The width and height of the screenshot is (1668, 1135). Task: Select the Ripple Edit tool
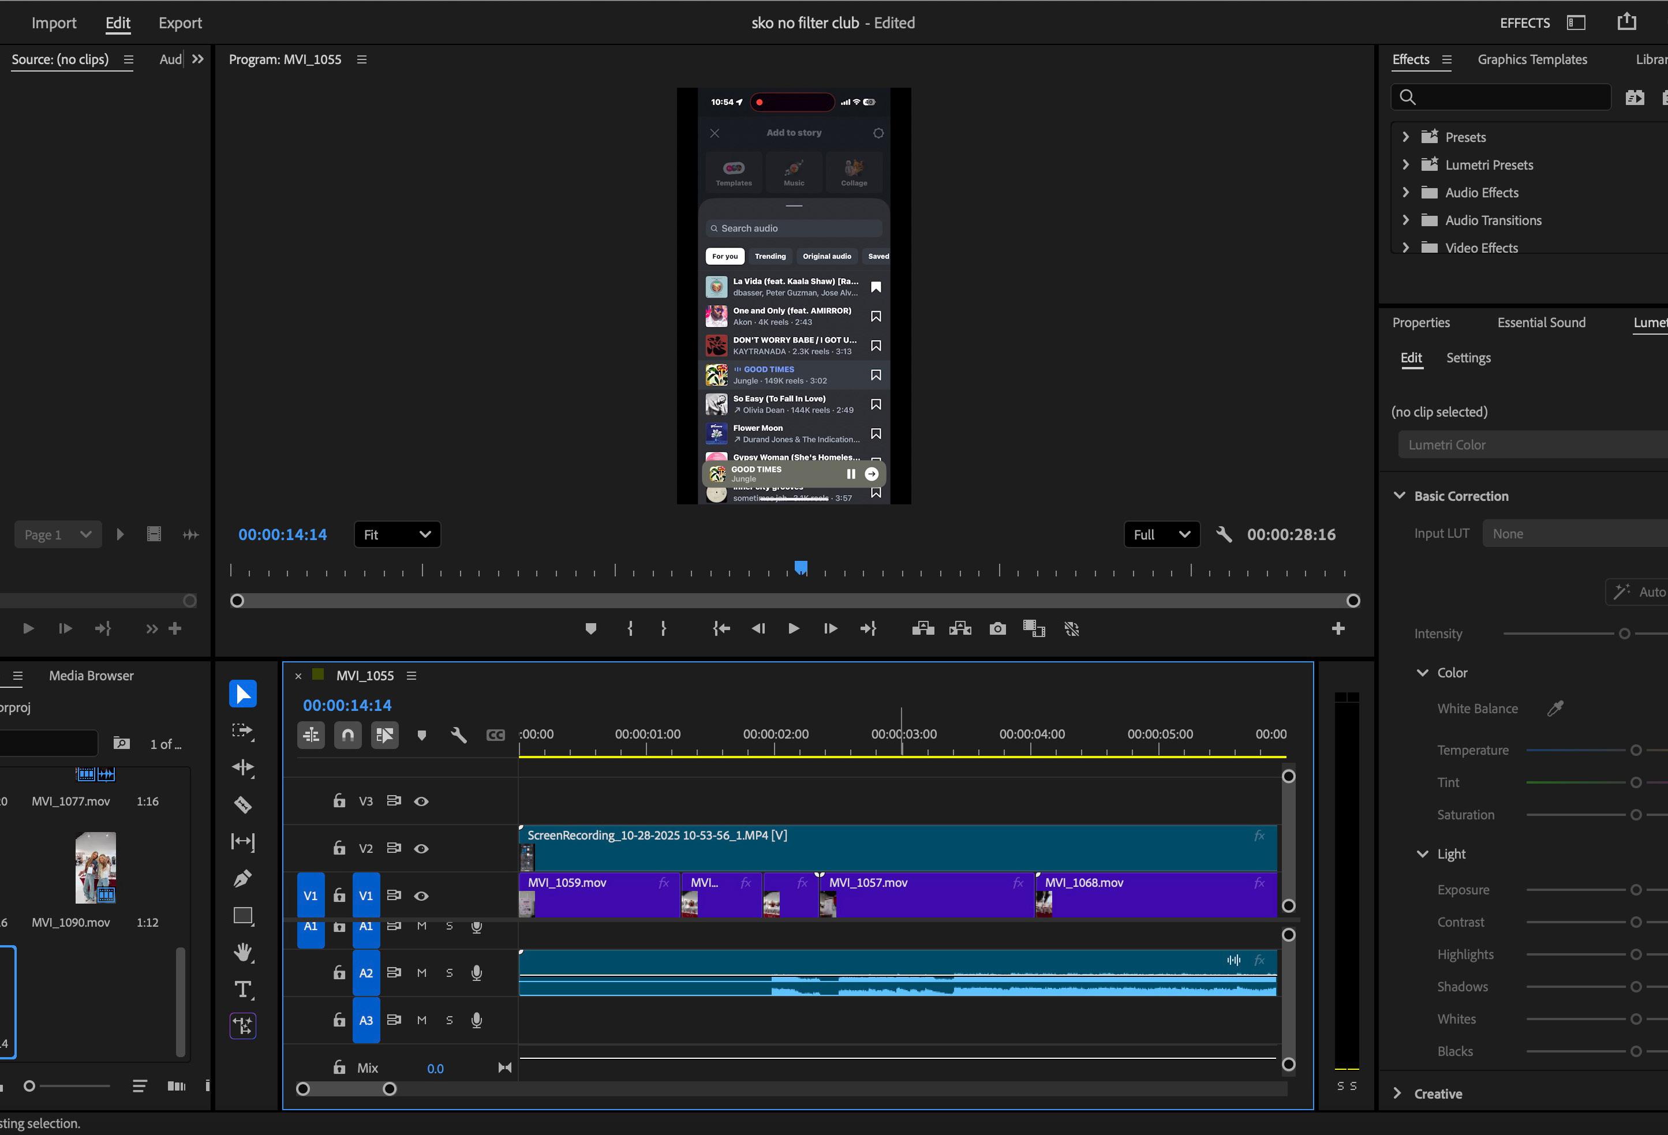pos(242,767)
